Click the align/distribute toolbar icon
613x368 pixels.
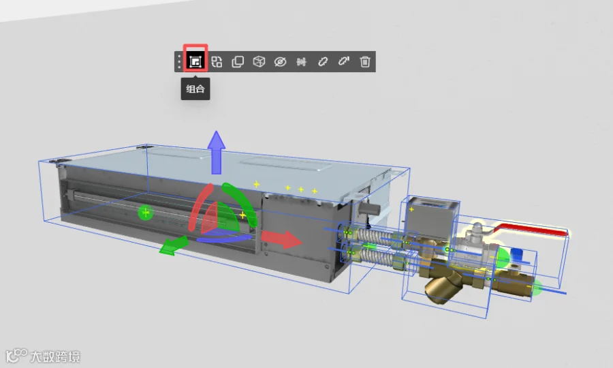point(302,61)
